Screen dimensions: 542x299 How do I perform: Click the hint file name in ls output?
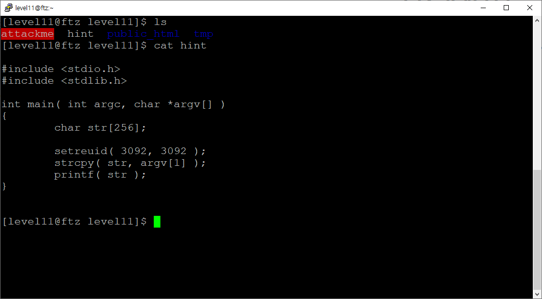pyautogui.click(x=80, y=34)
